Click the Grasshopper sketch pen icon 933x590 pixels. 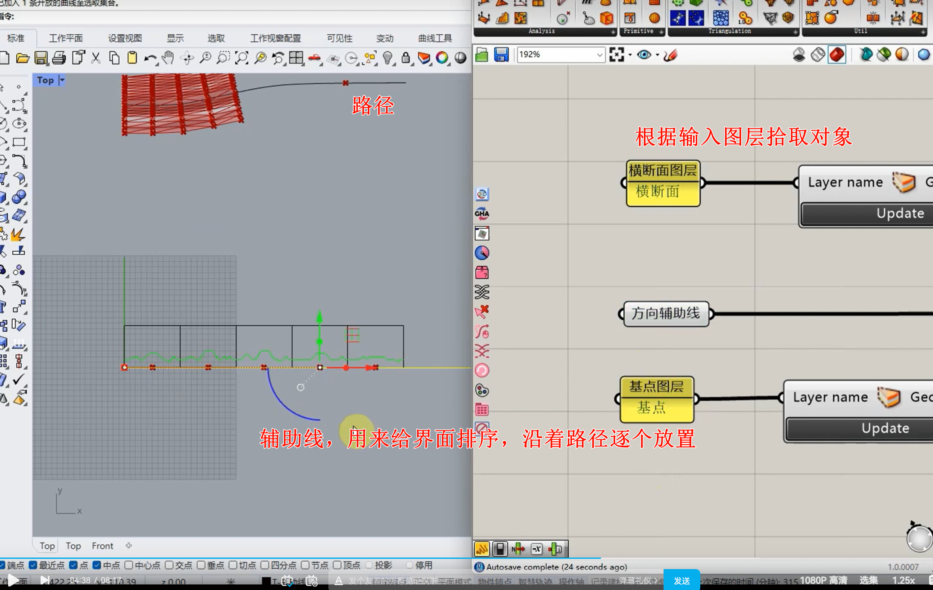pos(670,55)
